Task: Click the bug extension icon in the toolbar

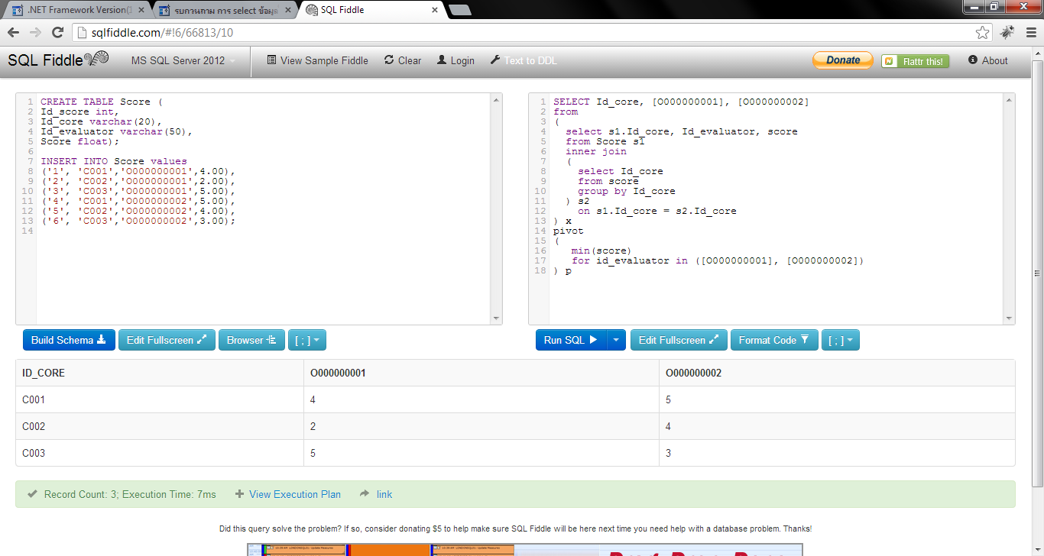Action: pyautogui.click(x=1007, y=32)
